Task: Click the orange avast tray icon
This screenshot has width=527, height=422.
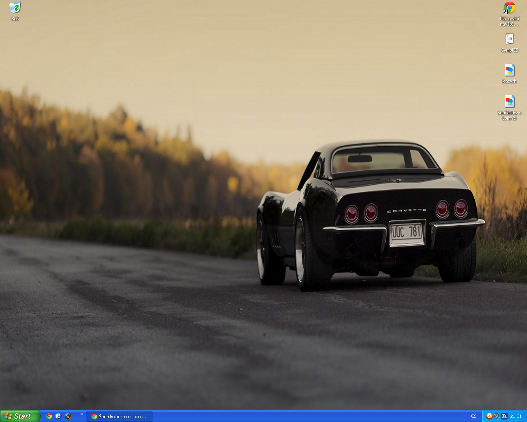Action: click(489, 416)
